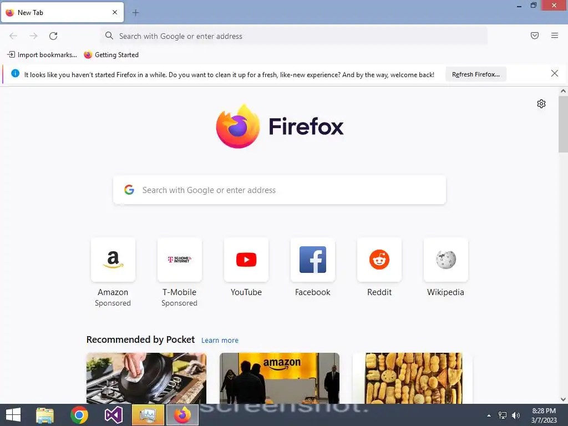Open the Firefox hamburger menu

(x=555, y=35)
